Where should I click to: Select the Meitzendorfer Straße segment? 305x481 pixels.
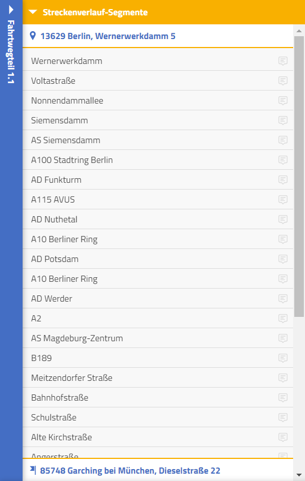[158, 377]
